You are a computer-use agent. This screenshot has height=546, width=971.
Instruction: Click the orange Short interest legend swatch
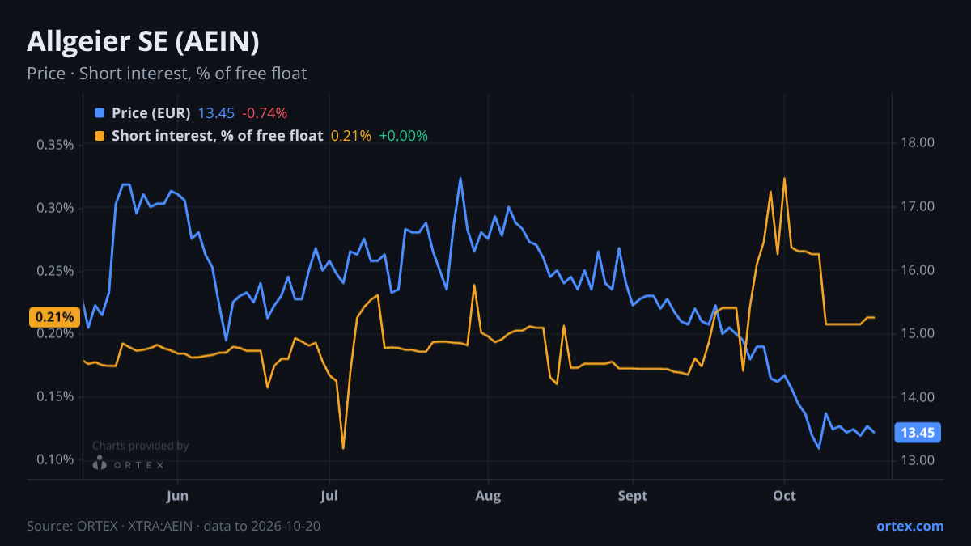coord(100,136)
